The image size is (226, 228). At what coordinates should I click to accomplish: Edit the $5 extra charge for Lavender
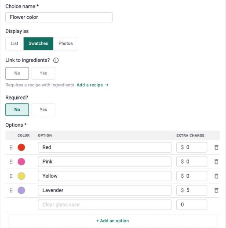pos(192,190)
